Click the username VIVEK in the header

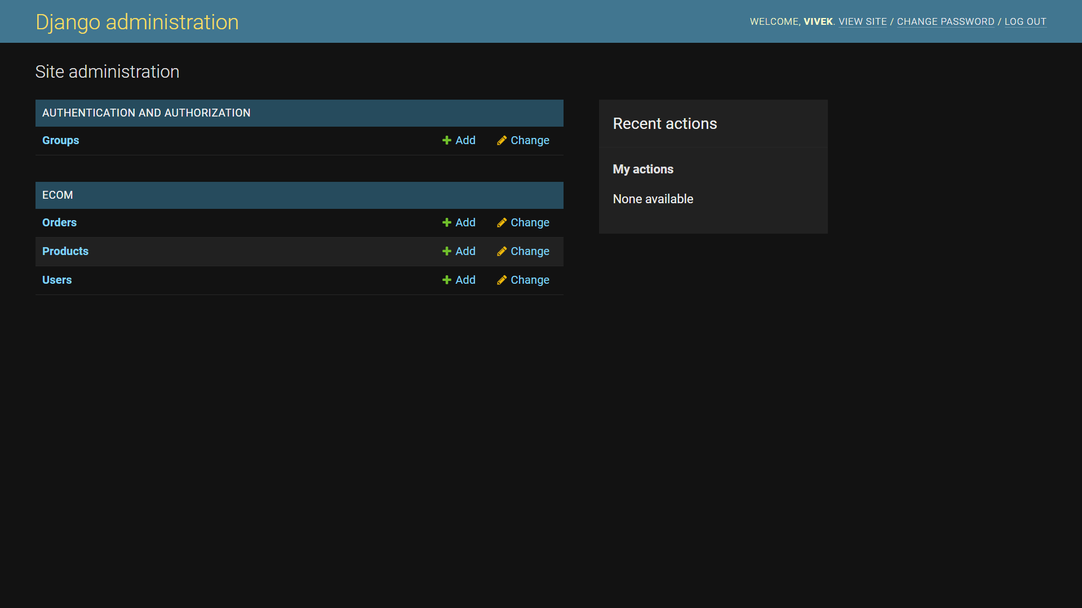(x=818, y=21)
